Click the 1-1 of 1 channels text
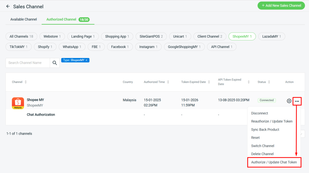Viewport: 309px width, 173px height. [x=19, y=133]
